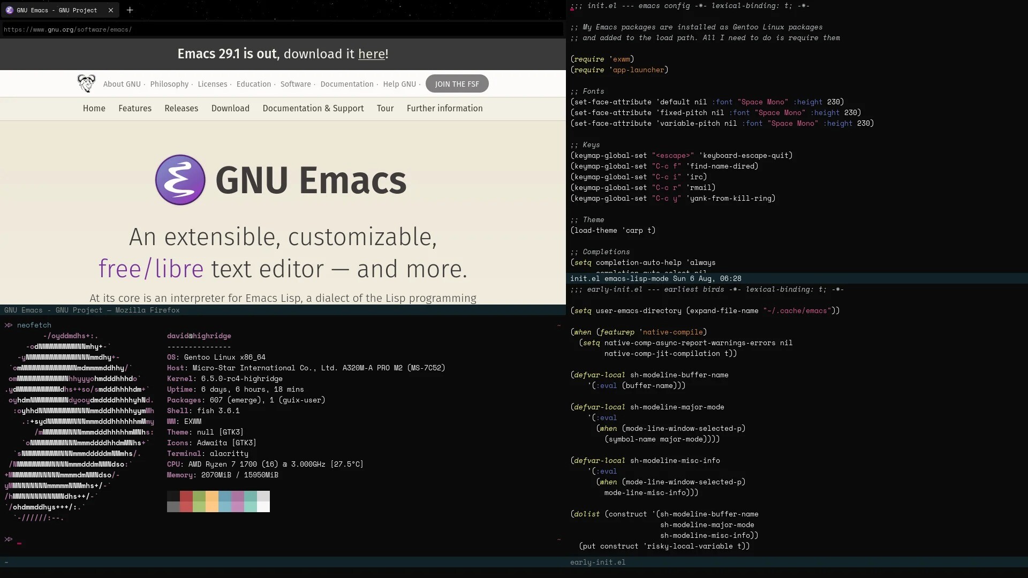The image size is (1028, 578).
Task: Open a new browser tab with plus icon
Action: (x=130, y=10)
